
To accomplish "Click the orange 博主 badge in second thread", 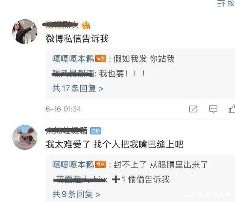I will 100,164.
